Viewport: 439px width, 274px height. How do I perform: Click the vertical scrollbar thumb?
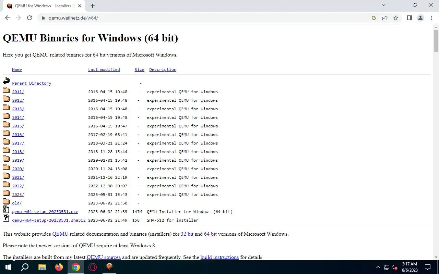click(436, 41)
